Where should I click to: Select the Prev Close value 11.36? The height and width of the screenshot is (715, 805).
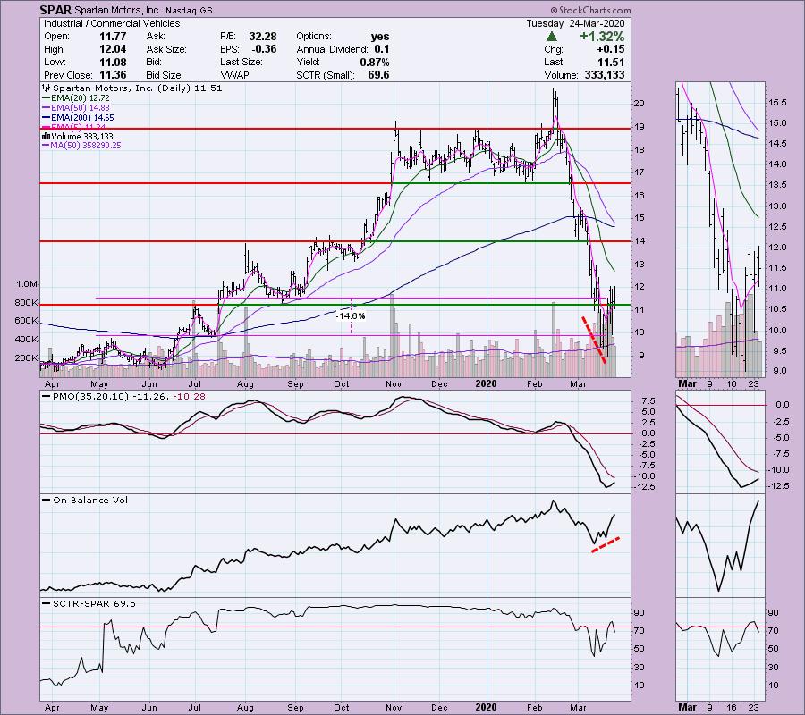pyautogui.click(x=113, y=75)
